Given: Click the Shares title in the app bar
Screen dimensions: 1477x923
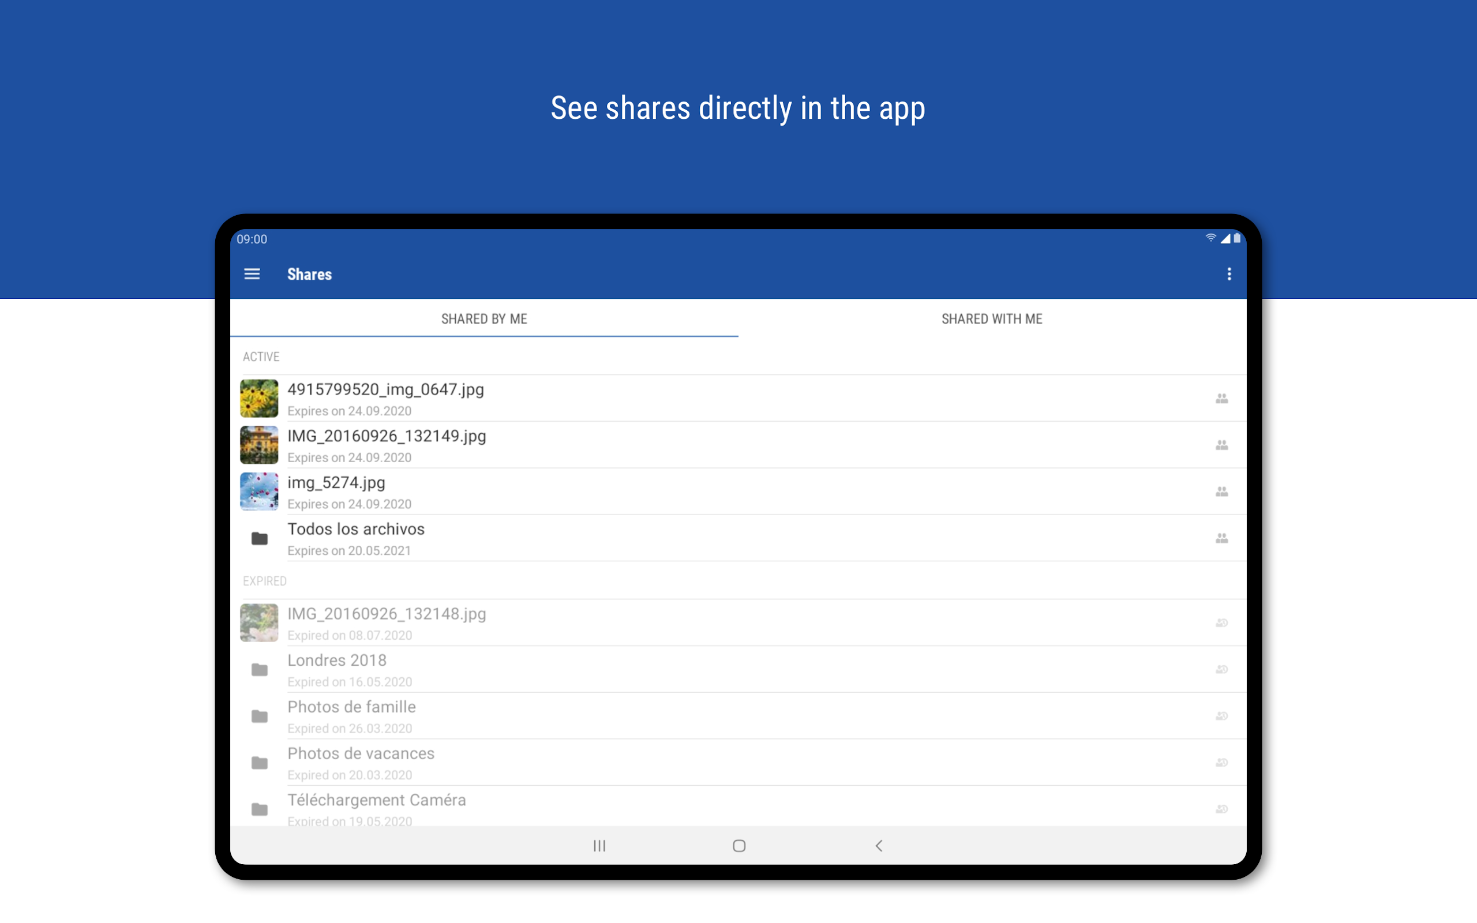Looking at the screenshot, I should tap(309, 274).
